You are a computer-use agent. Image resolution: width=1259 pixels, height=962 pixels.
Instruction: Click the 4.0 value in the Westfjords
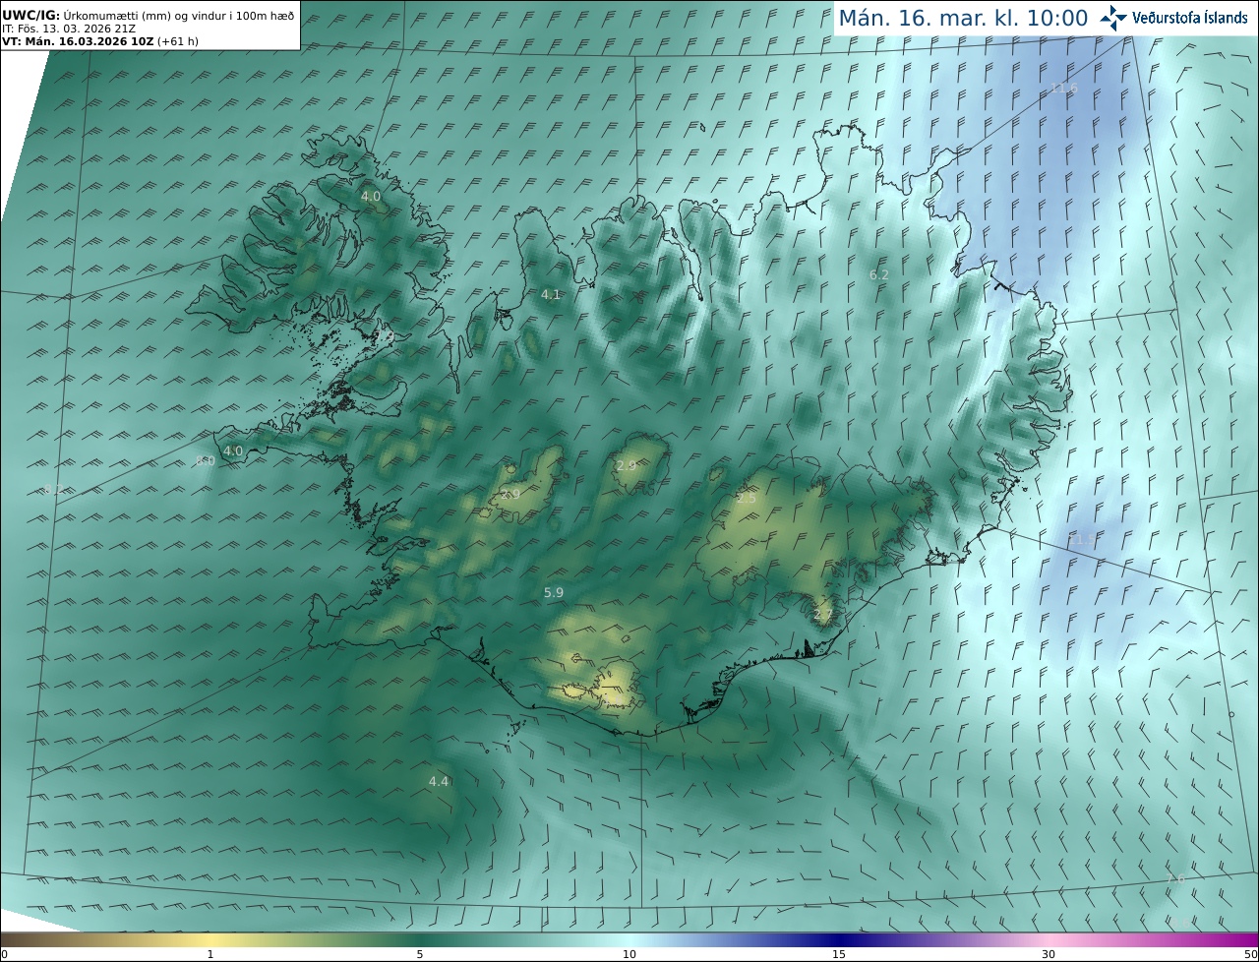tap(371, 197)
